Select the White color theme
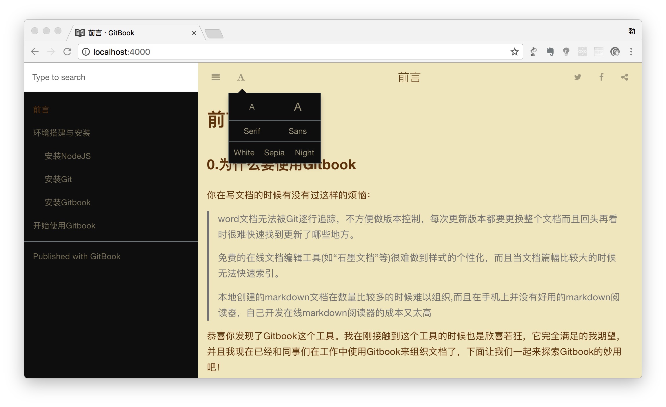The image size is (666, 407). click(x=244, y=153)
